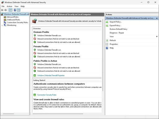Click the Domain Profile heading
Screen dimensions: 159x119
(41, 32)
